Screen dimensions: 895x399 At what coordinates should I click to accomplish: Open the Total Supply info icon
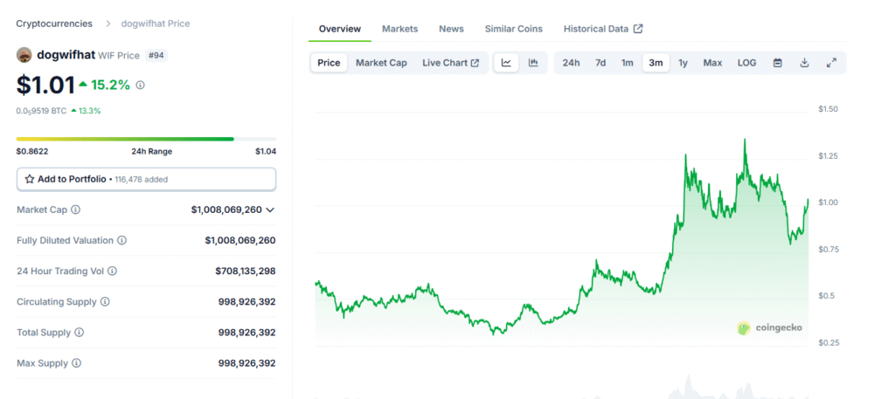click(x=80, y=333)
